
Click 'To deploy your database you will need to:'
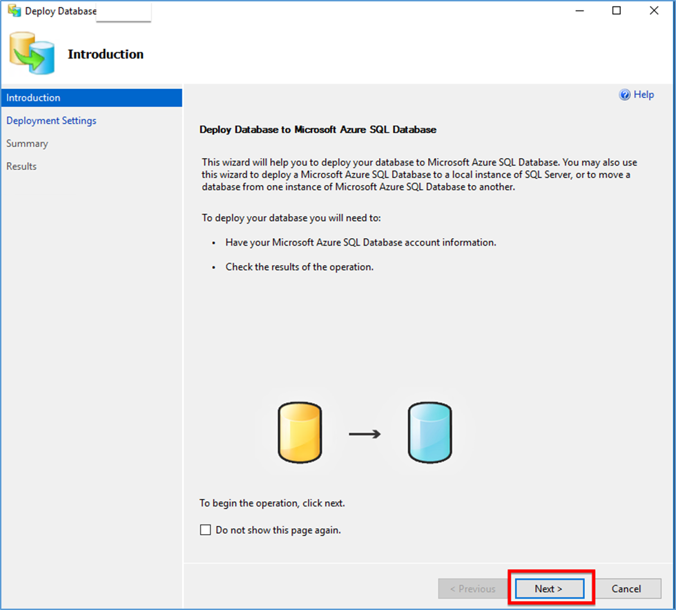click(291, 218)
